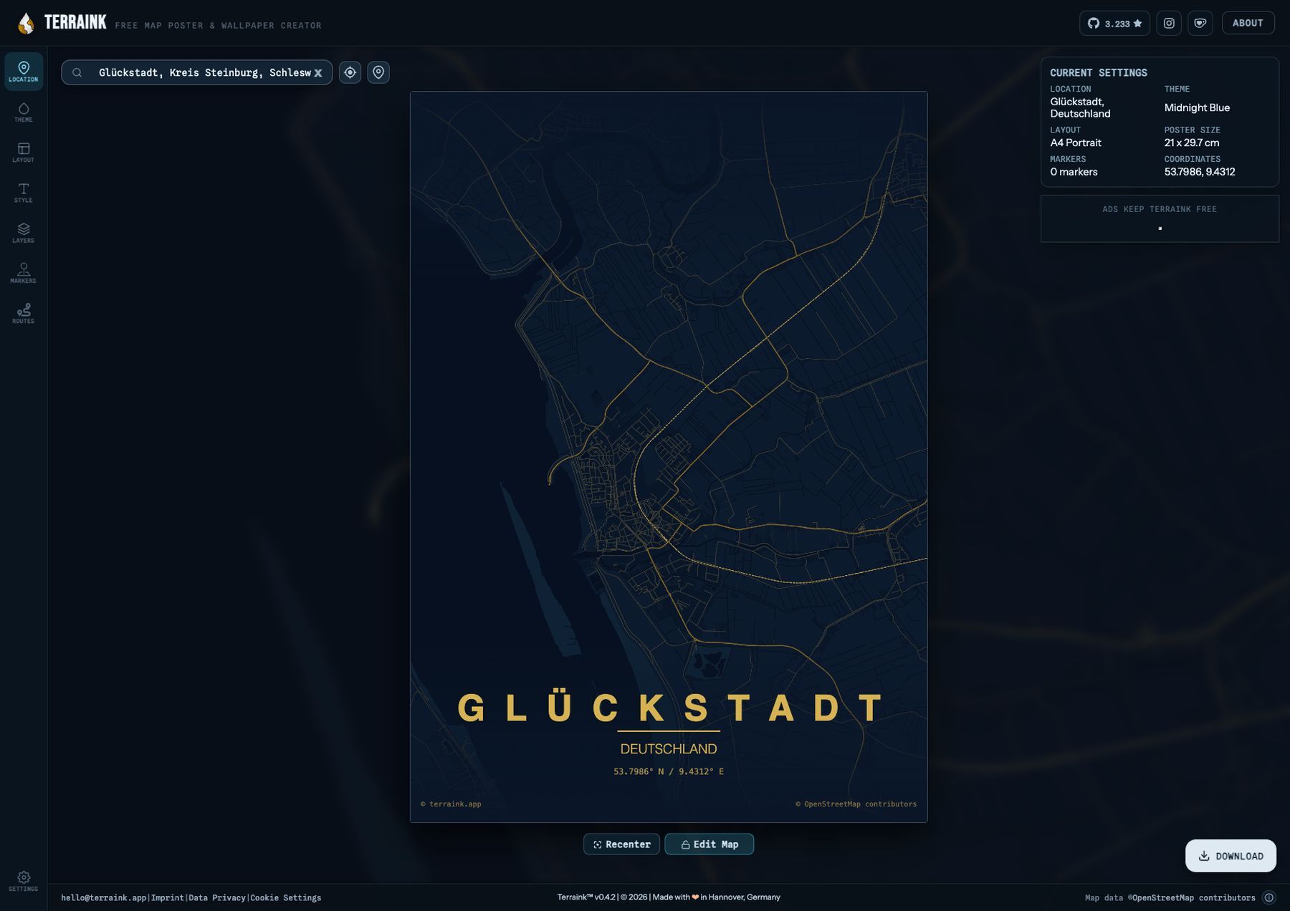This screenshot has width=1290, height=911.
Task: Download the poster
Action: click(1231, 856)
